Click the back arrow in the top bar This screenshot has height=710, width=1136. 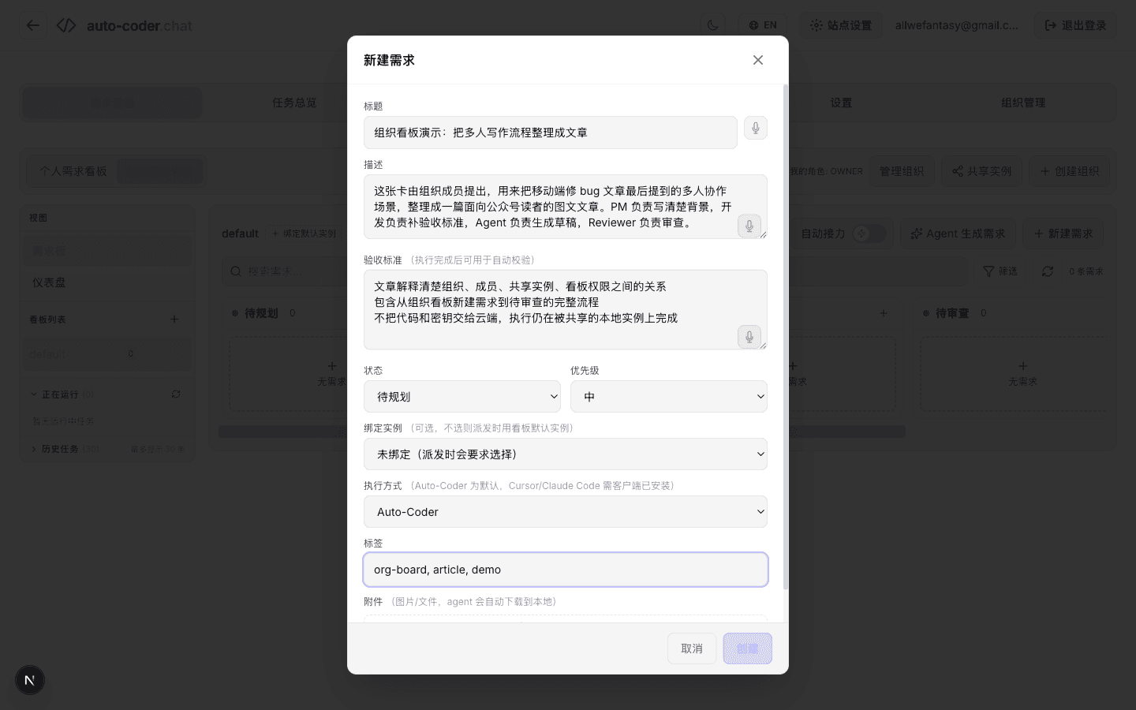coord(33,25)
